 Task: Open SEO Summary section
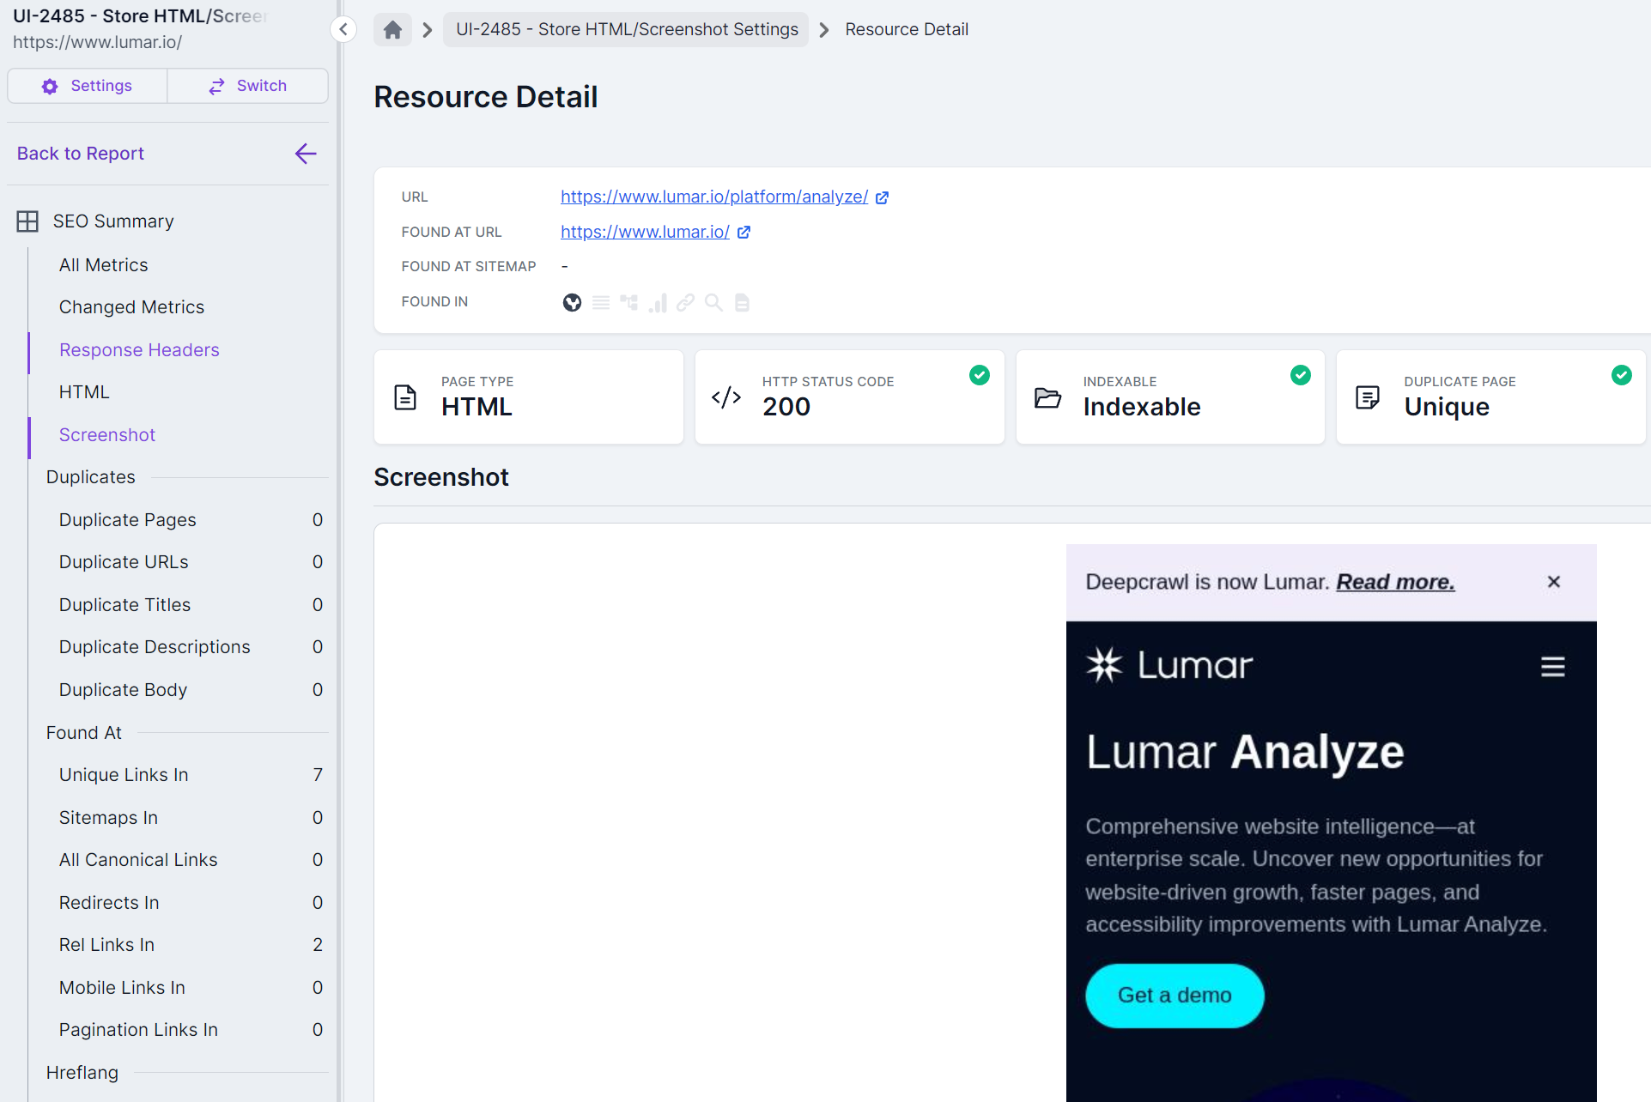113,221
